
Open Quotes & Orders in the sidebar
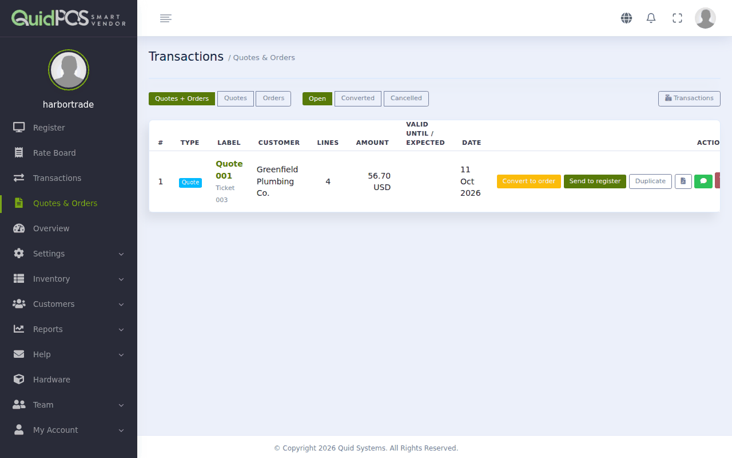click(69, 203)
